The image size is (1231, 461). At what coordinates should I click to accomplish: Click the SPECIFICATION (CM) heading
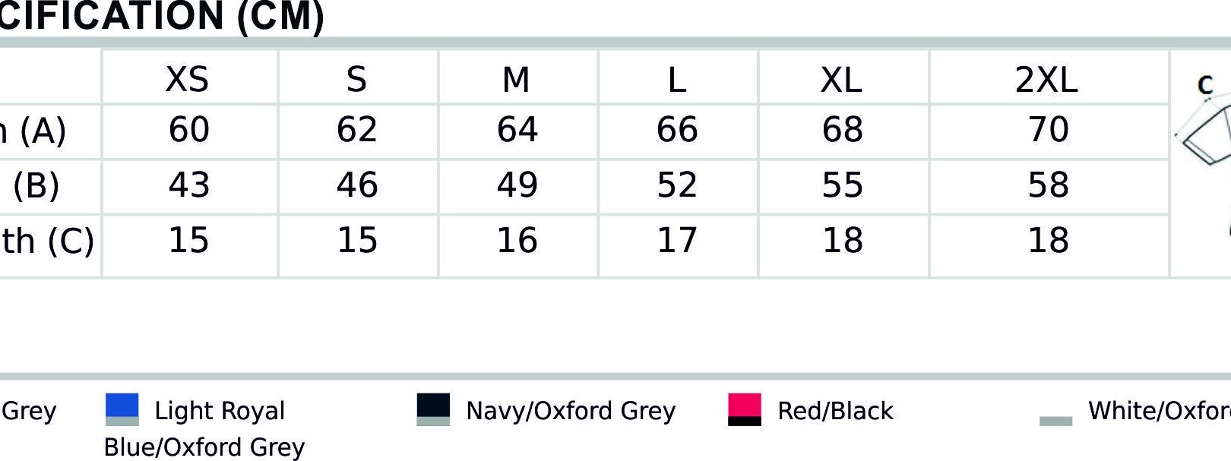pos(162,16)
